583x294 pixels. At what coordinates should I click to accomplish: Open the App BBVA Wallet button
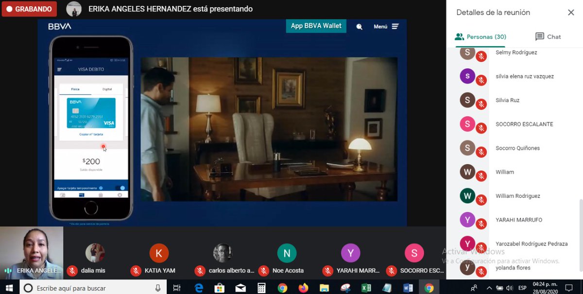[x=316, y=26]
